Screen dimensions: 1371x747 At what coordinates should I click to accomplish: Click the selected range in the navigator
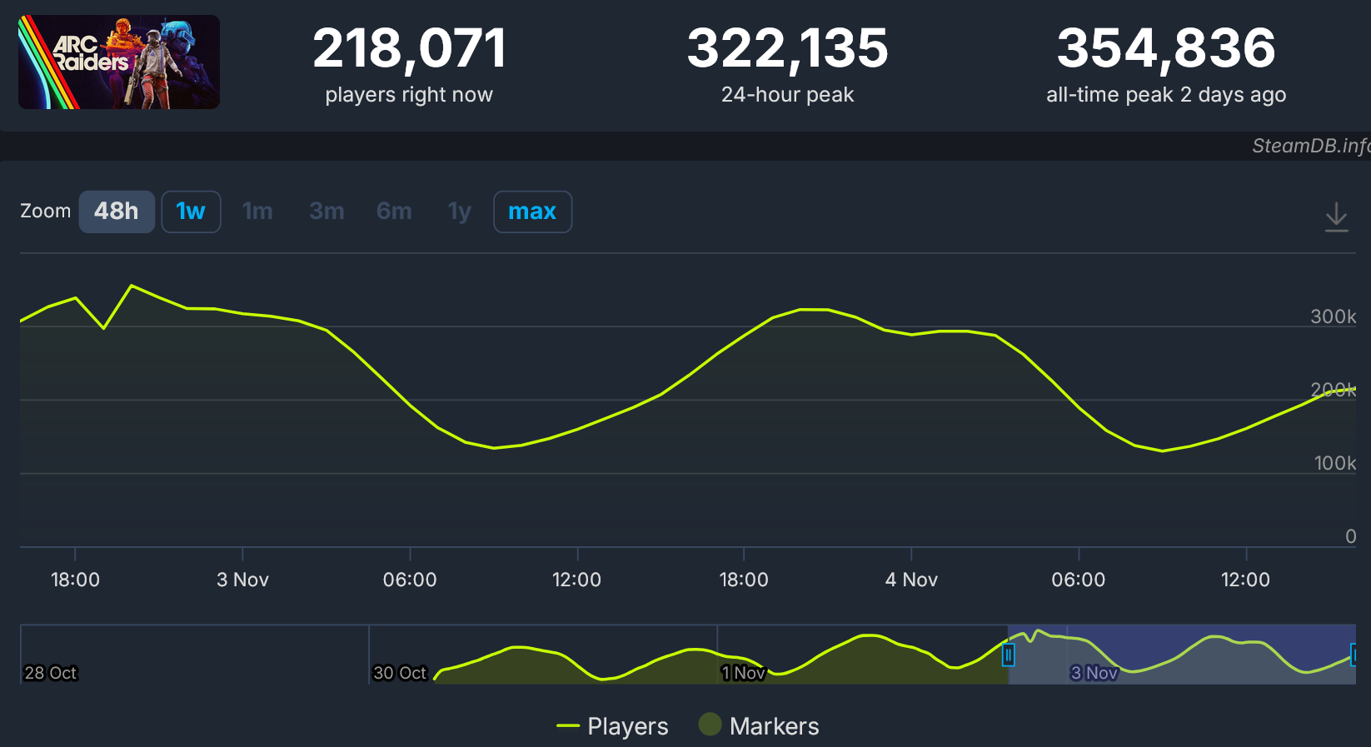(x=1182, y=655)
